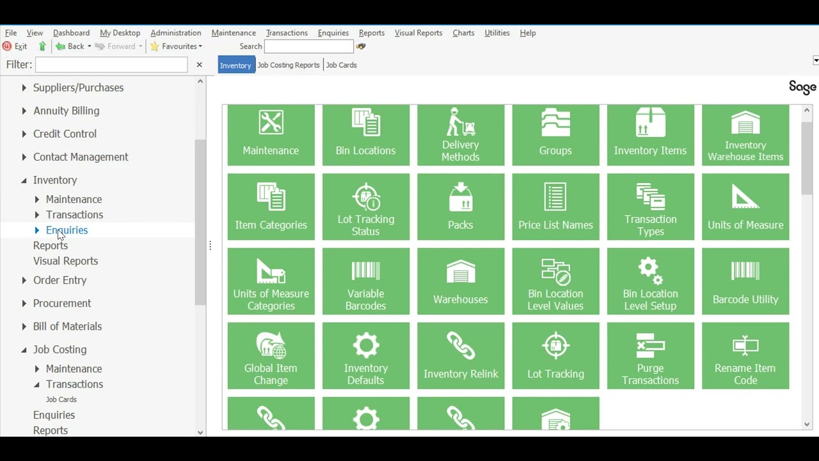Open the Transactions menu

(x=287, y=33)
